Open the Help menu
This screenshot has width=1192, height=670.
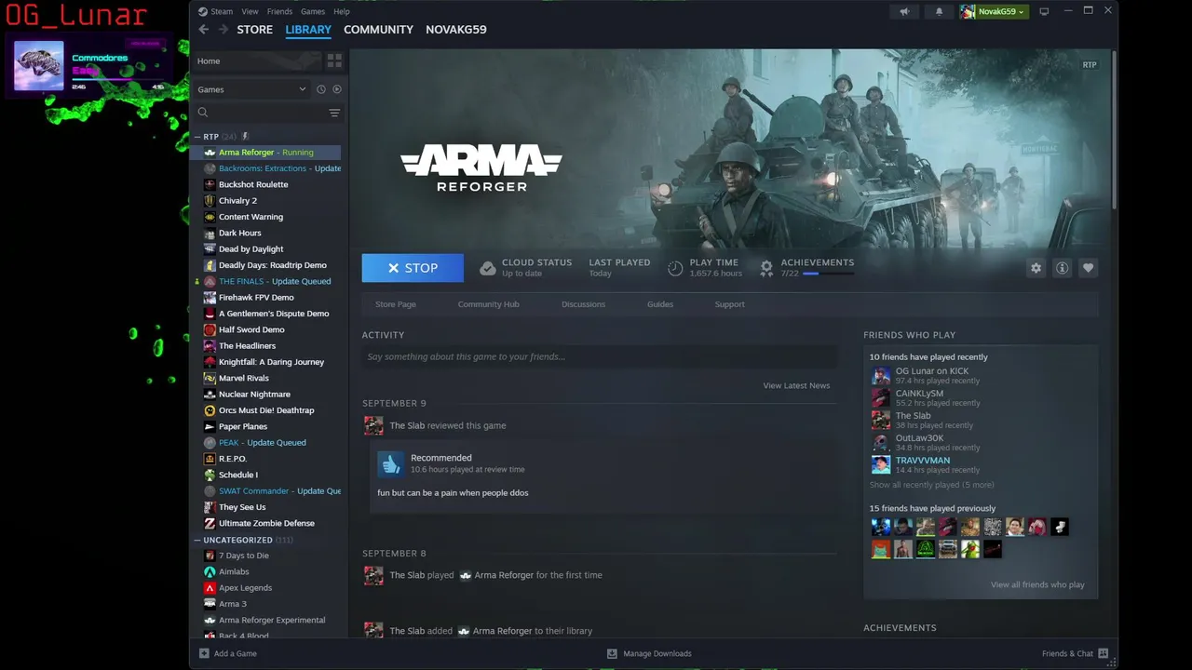pos(342,11)
